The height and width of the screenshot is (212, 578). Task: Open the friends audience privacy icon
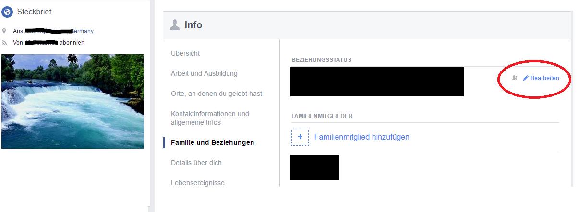[515, 78]
